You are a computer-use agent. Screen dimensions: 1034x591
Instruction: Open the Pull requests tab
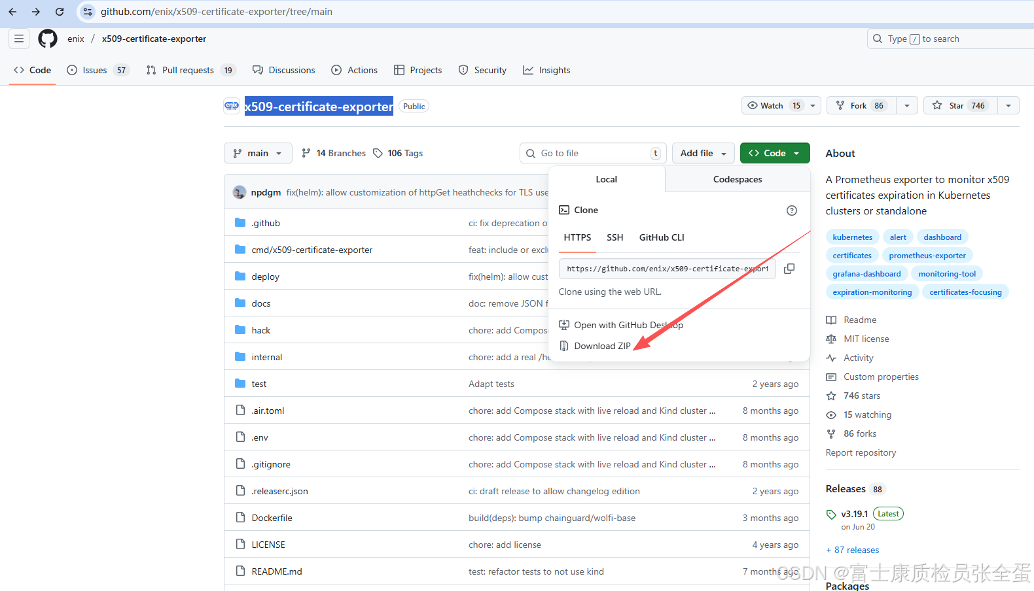point(190,70)
